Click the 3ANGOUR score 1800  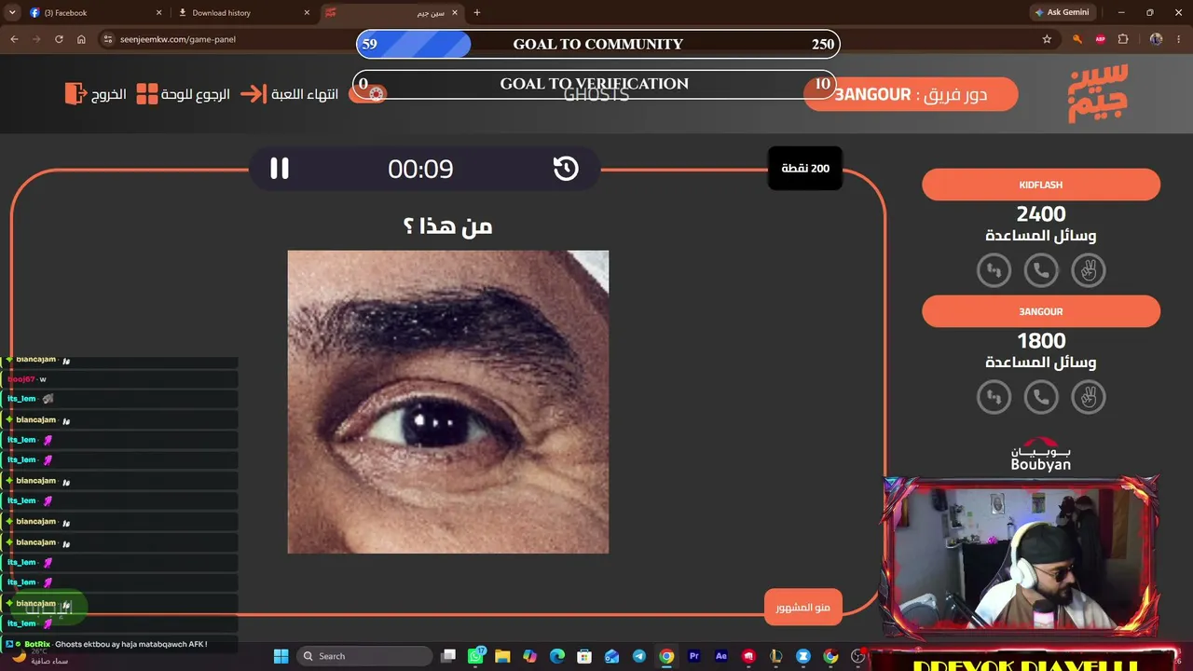[1041, 341]
